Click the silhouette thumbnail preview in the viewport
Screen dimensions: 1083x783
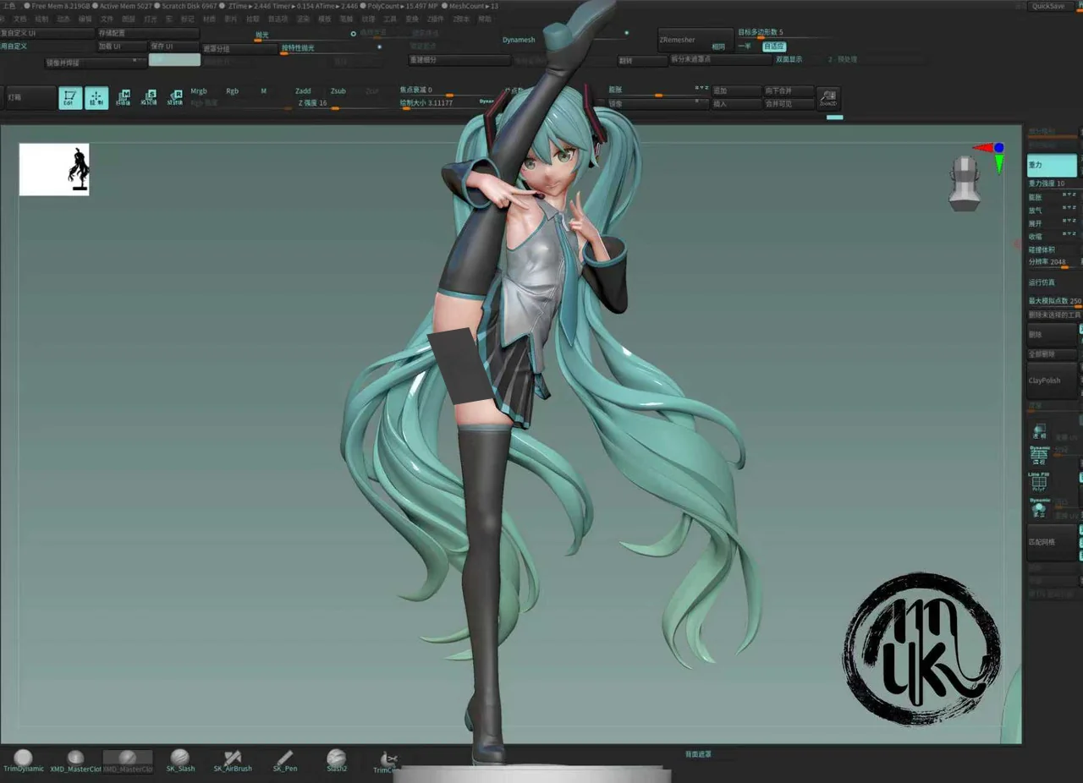coord(54,169)
